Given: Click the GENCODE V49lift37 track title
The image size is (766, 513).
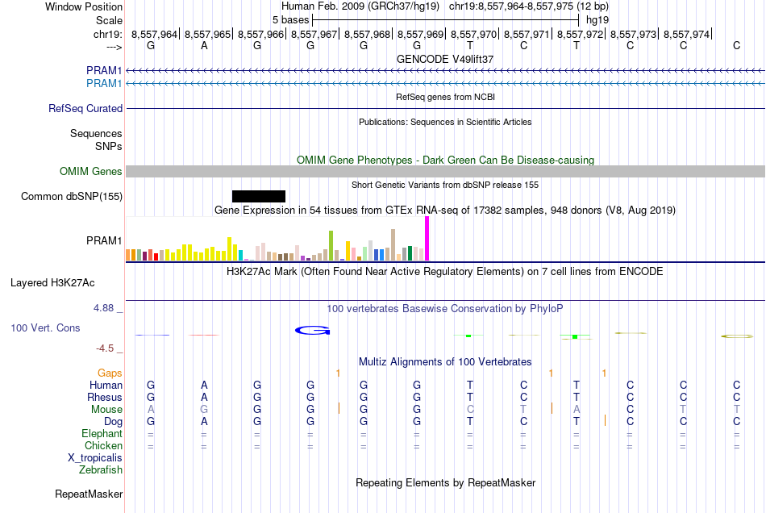Looking at the screenshot, I should click(445, 59).
